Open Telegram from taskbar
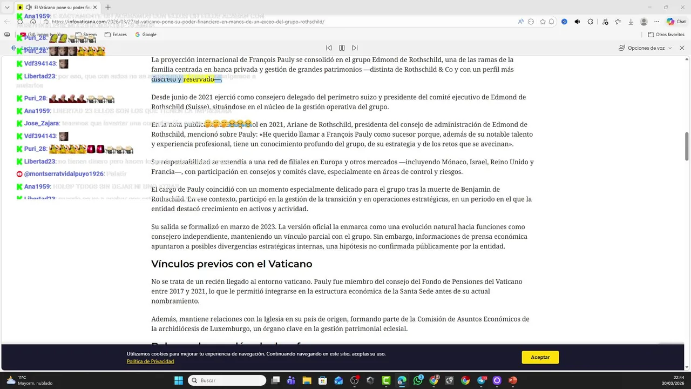 coord(481,380)
